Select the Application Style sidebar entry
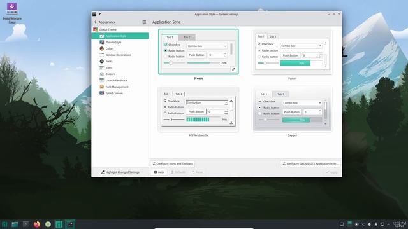This screenshot has width=408, height=229. [x=120, y=36]
